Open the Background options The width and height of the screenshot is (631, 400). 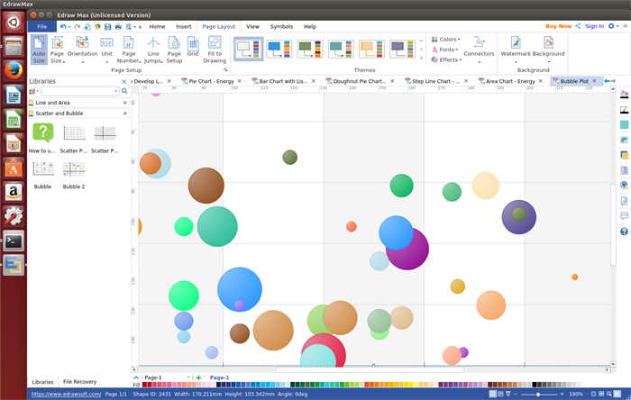point(548,50)
